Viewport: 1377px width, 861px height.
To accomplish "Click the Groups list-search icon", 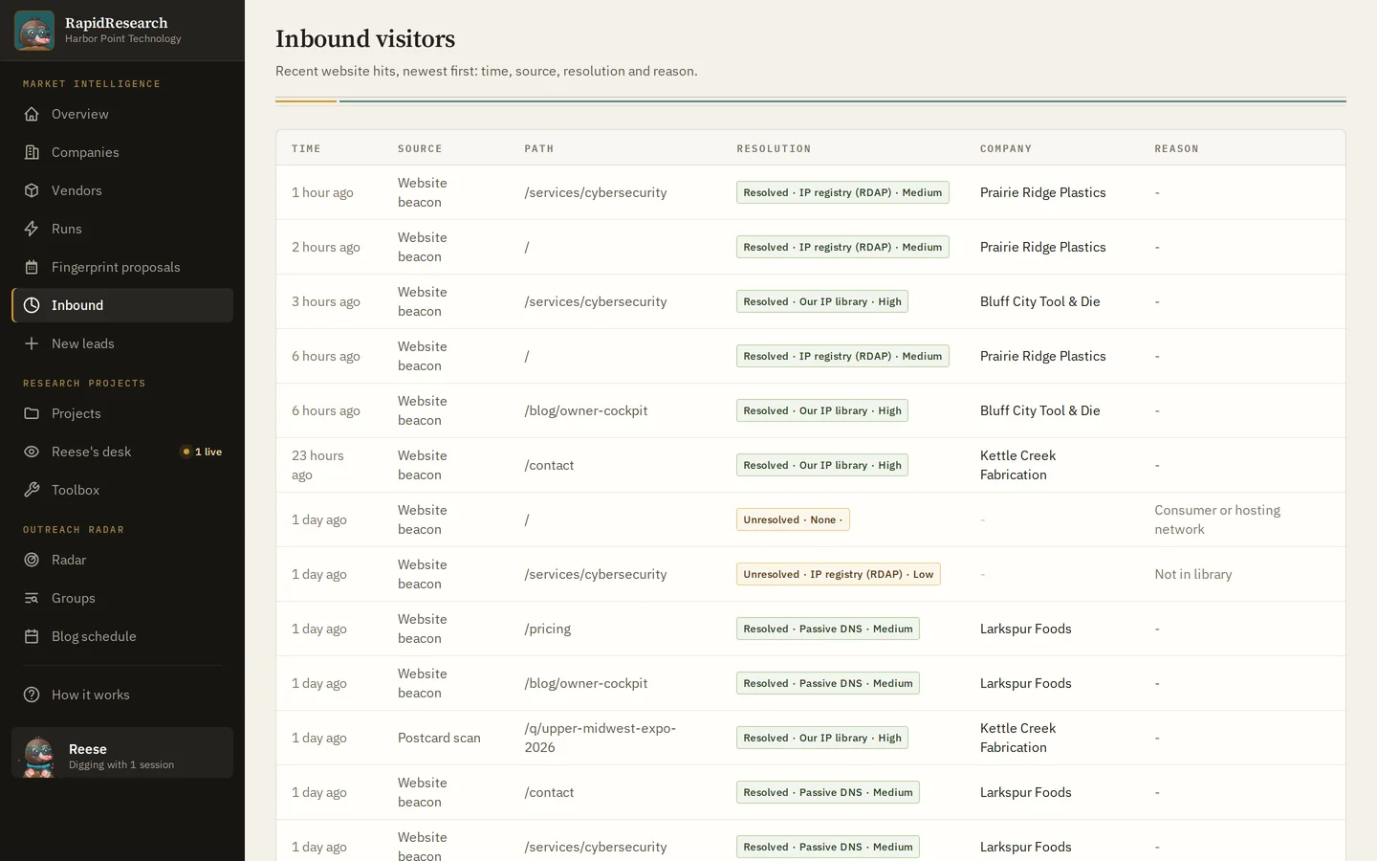I will (32, 598).
